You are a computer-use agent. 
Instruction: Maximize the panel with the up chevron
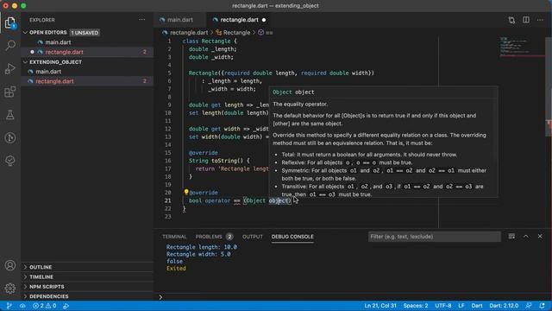525,236
